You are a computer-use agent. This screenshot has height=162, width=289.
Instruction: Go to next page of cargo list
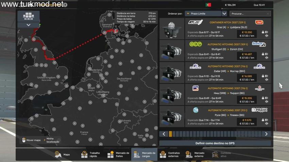click(266, 134)
